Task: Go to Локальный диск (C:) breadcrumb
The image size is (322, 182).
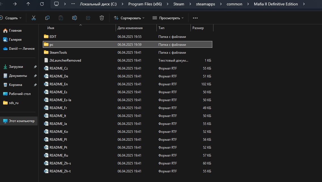Action: pyautogui.click(x=98, y=4)
